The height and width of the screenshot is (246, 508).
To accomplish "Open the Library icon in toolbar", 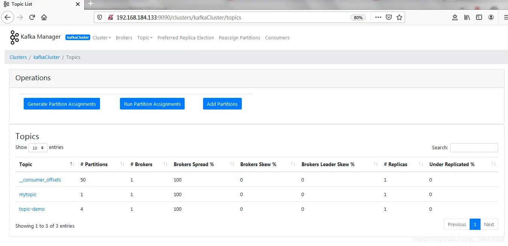I will [x=467, y=17].
